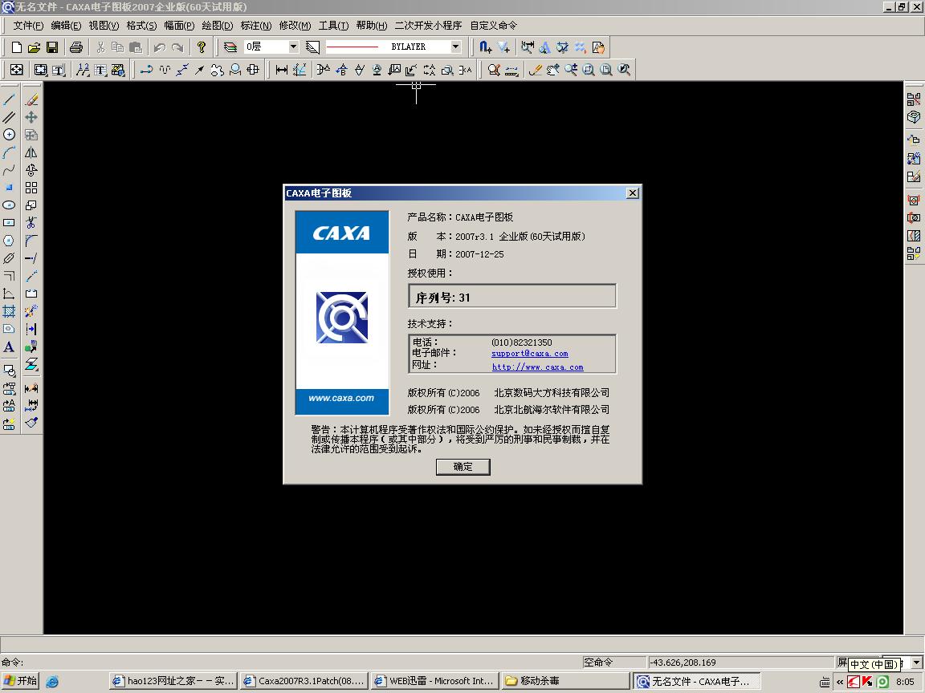
Task: Select the Arc drawing tool
Action: 10,152
